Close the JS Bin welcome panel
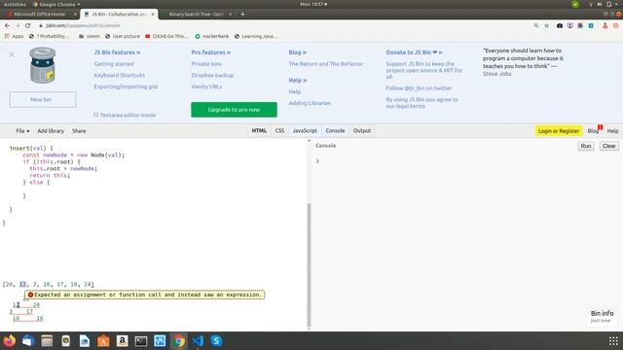623x350 pixels. [12, 54]
